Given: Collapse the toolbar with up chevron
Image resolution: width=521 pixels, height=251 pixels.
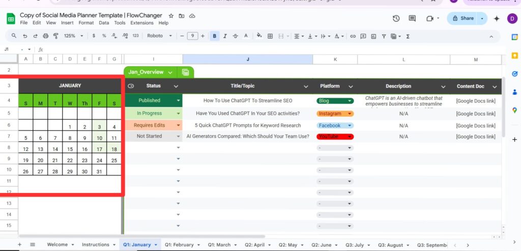Looking at the screenshot, I should (491, 36).
